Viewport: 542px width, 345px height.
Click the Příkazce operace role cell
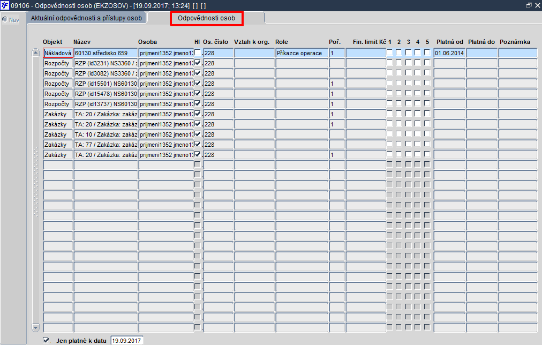pyautogui.click(x=302, y=53)
